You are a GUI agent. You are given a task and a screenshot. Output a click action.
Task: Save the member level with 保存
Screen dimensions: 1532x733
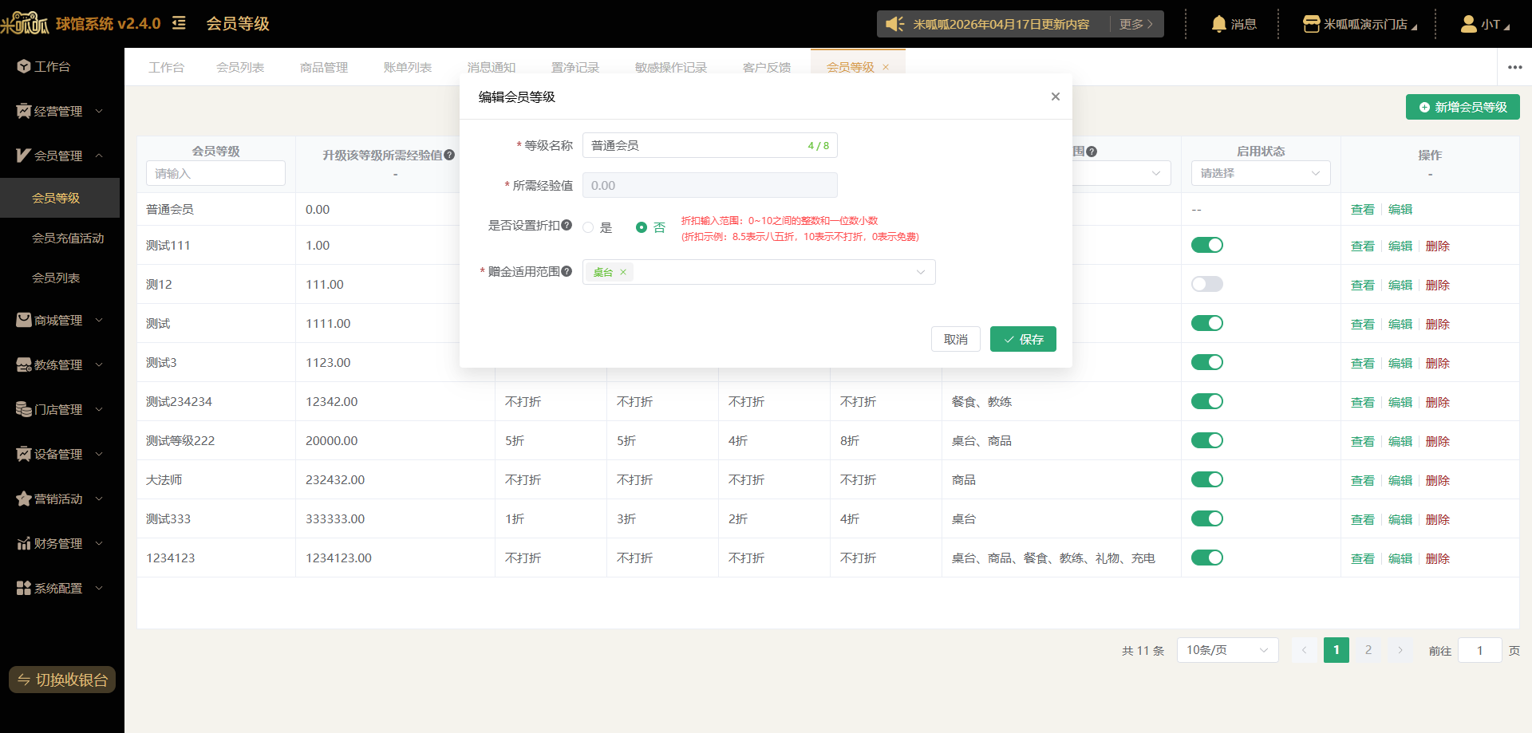coord(1023,339)
